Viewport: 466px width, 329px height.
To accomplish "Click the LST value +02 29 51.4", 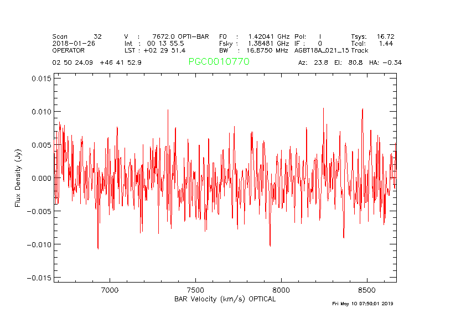I will 165,50.
